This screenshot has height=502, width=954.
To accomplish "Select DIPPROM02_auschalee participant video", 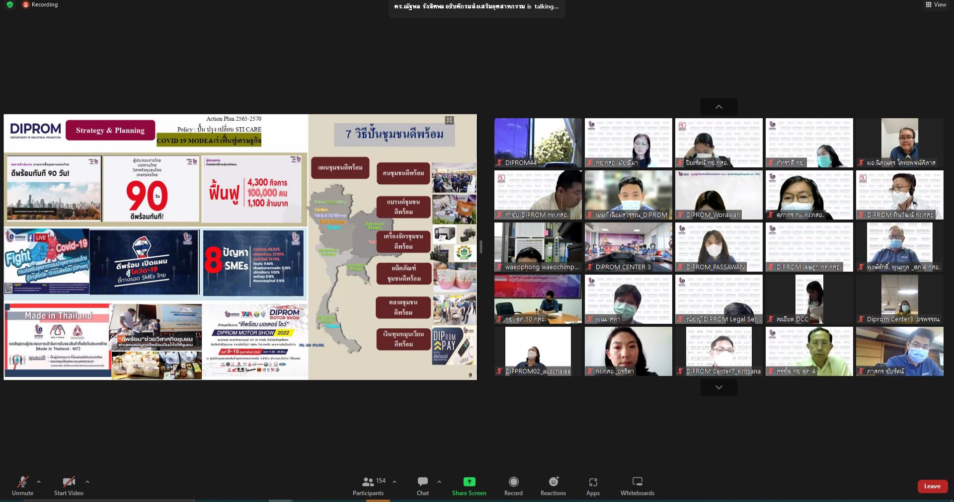I will pyautogui.click(x=538, y=351).
